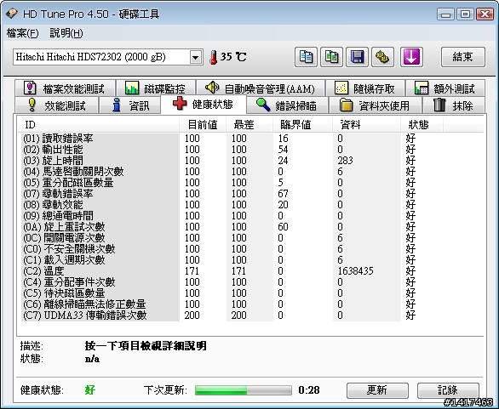
Task: Click the 1638435 temperature data value
Action: point(355,271)
